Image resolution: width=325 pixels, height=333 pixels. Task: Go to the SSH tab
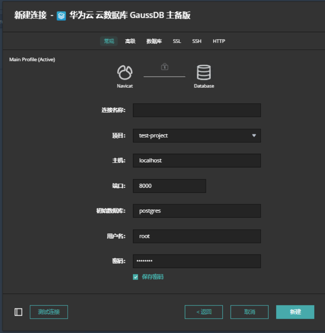point(197,41)
